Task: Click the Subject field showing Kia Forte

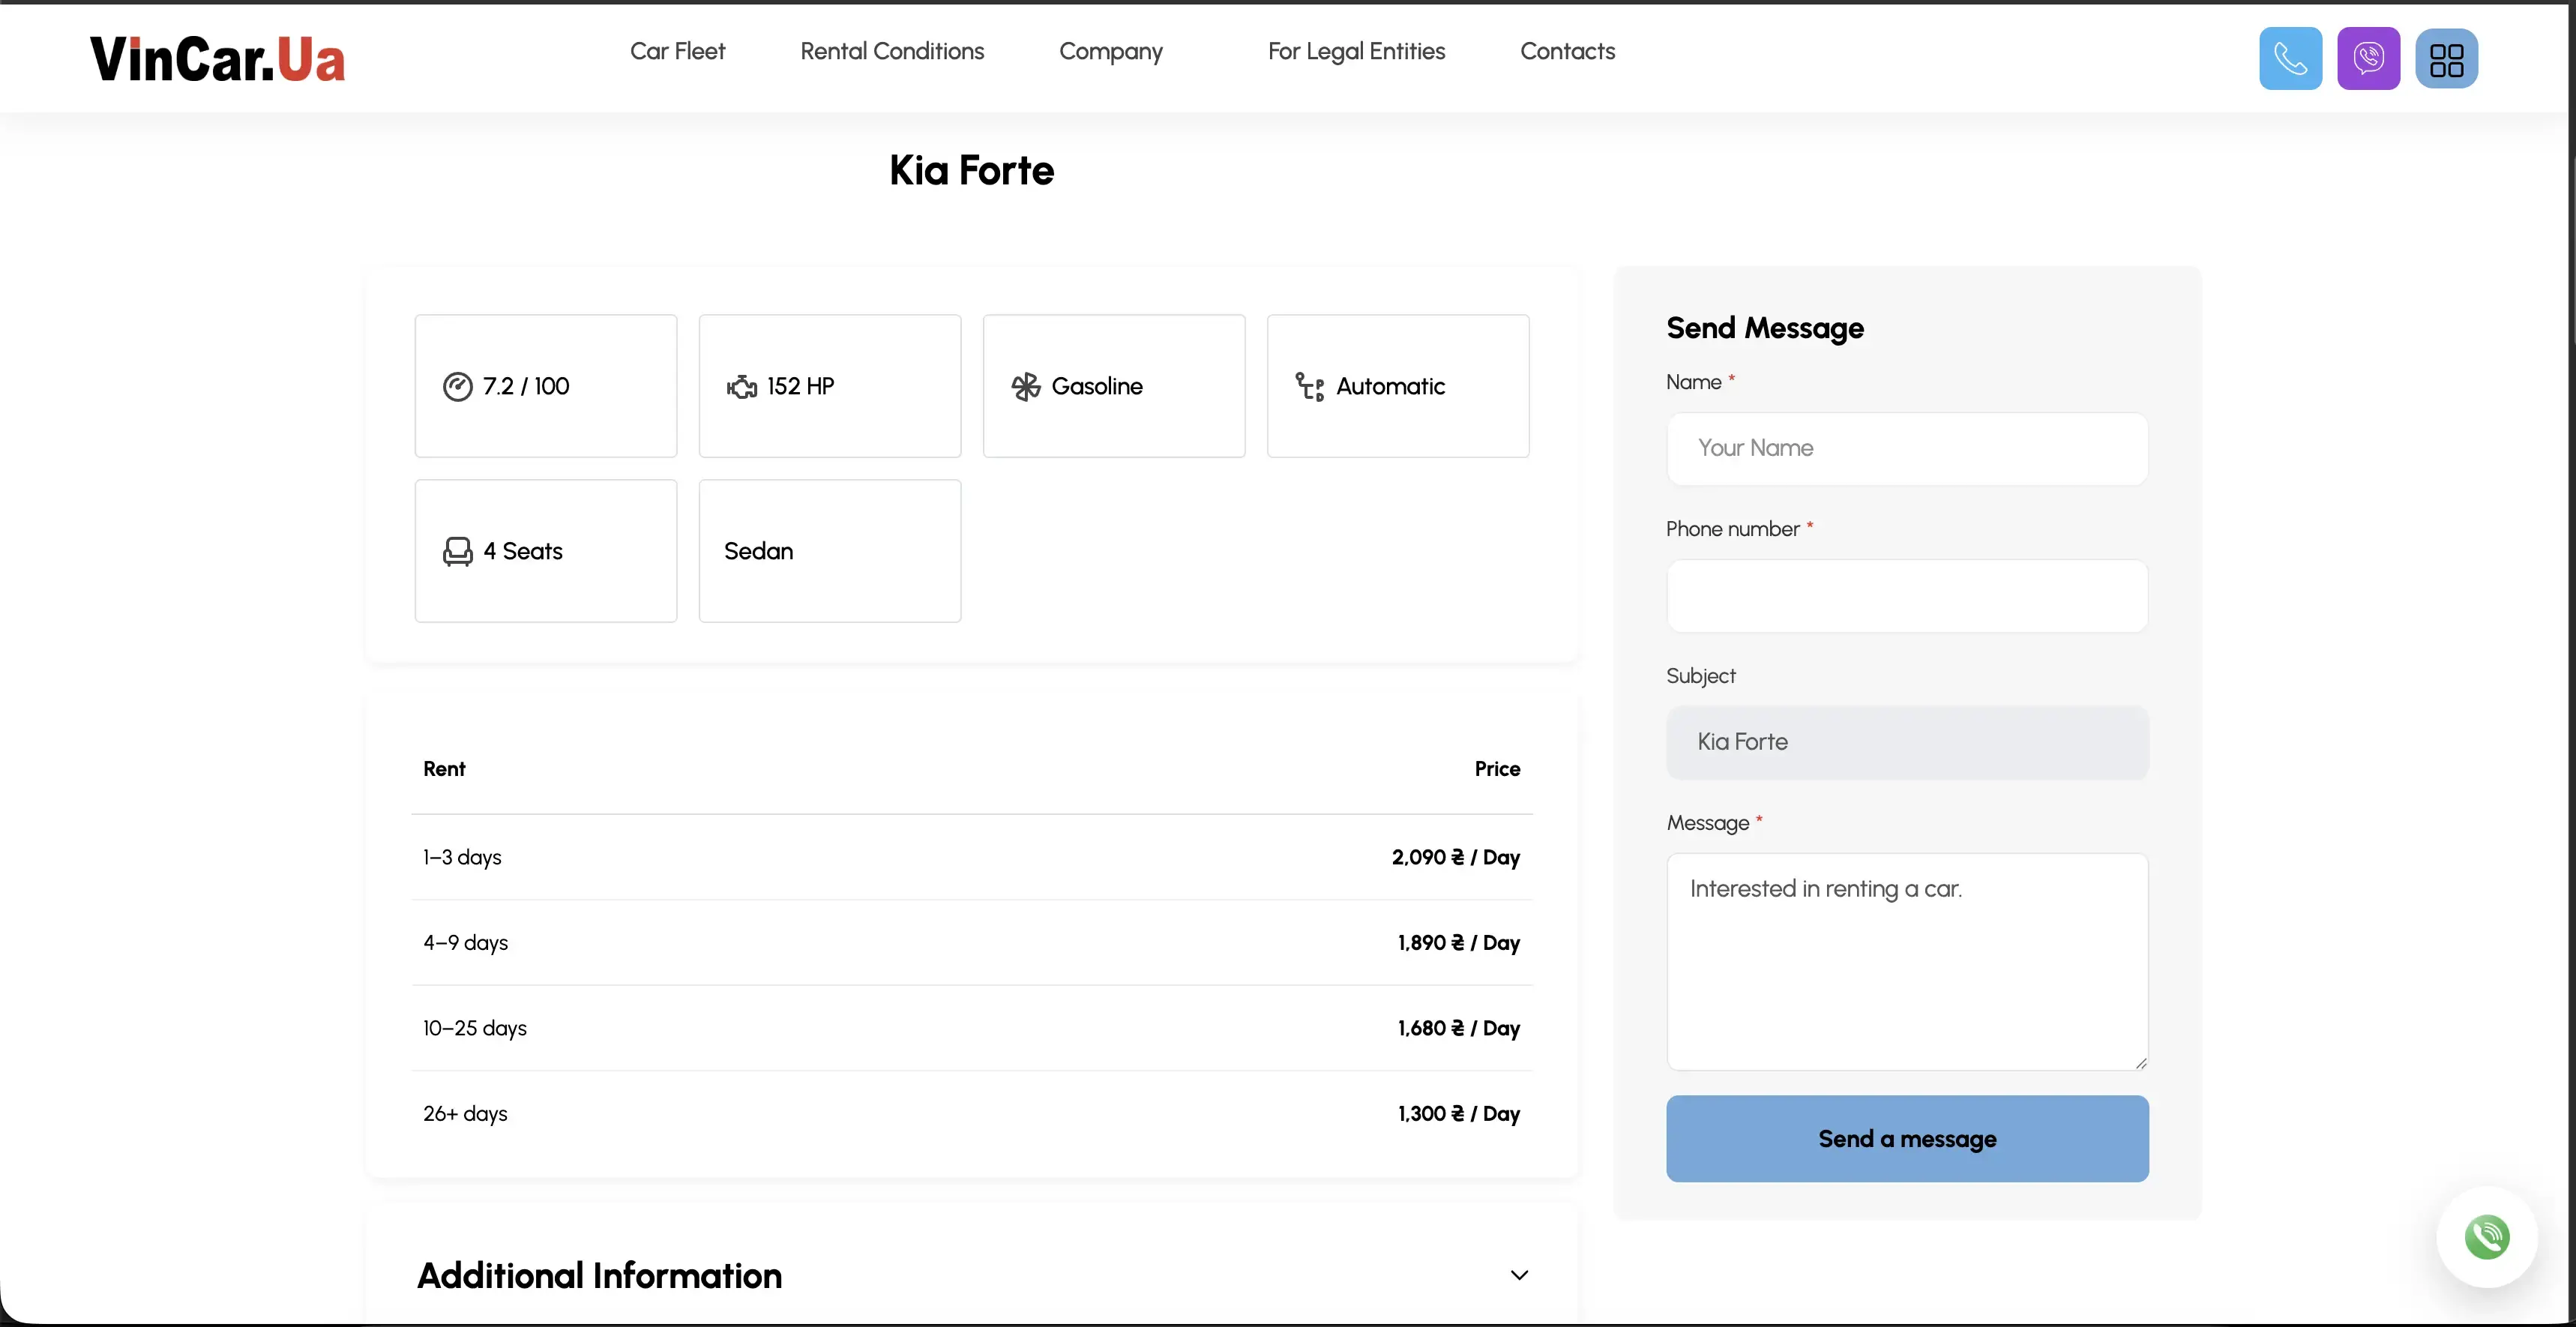Action: 1907,743
